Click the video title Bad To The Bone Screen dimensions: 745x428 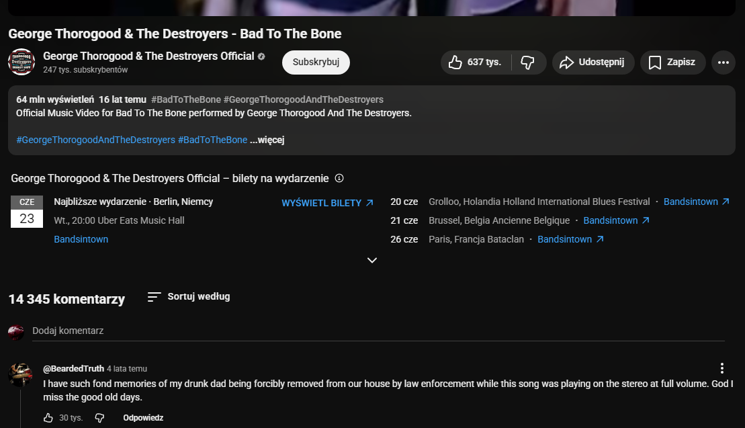175,34
